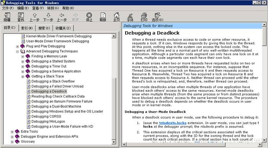Click the topic pane scrollbar up arrow
The width and height of the screenshot is (268, 148).
coord(264,24)
